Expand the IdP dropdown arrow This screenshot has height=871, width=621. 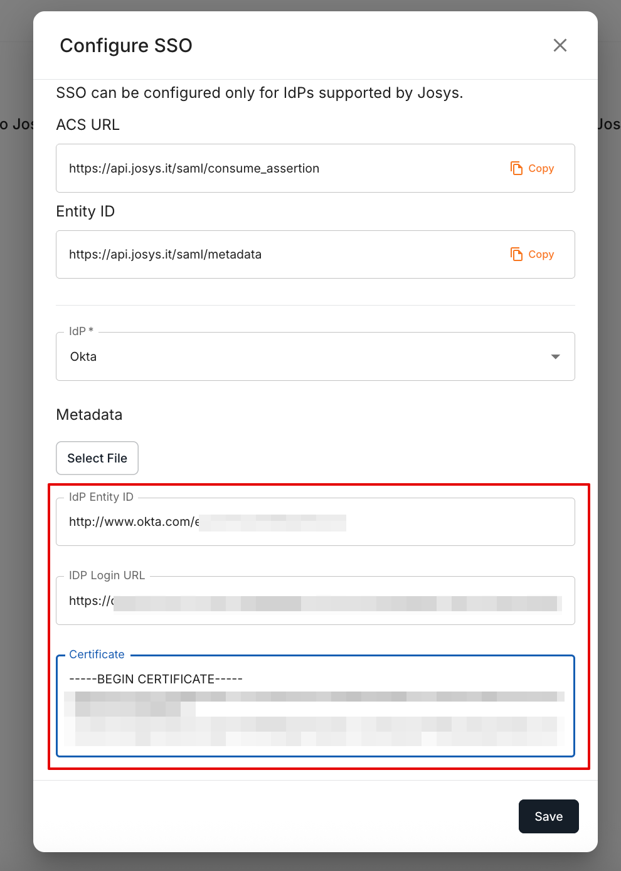click(555, 356)
